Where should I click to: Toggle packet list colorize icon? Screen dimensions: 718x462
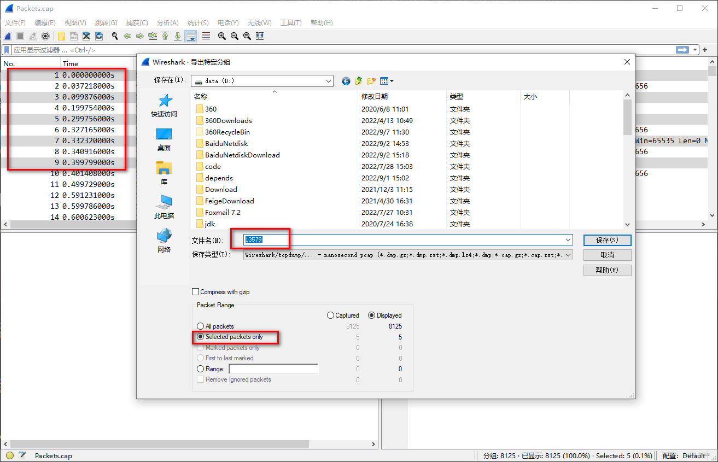click(x=206, y=36)
